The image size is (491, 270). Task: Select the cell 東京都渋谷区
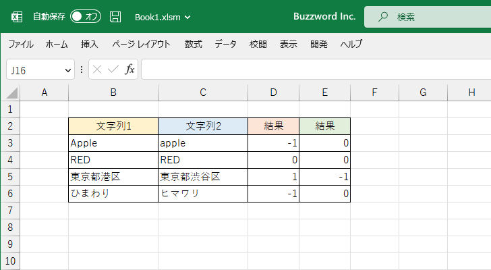tap(203, 177)
